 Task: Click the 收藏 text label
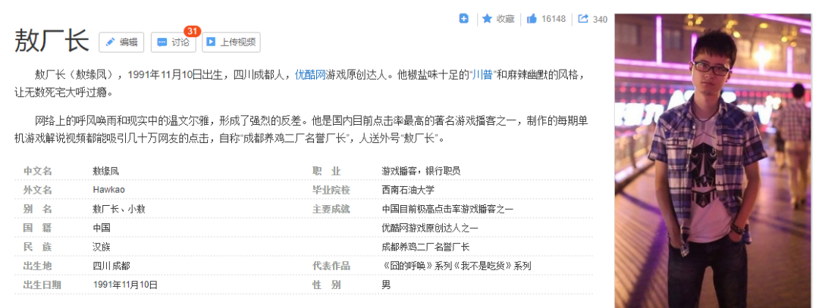505,19
